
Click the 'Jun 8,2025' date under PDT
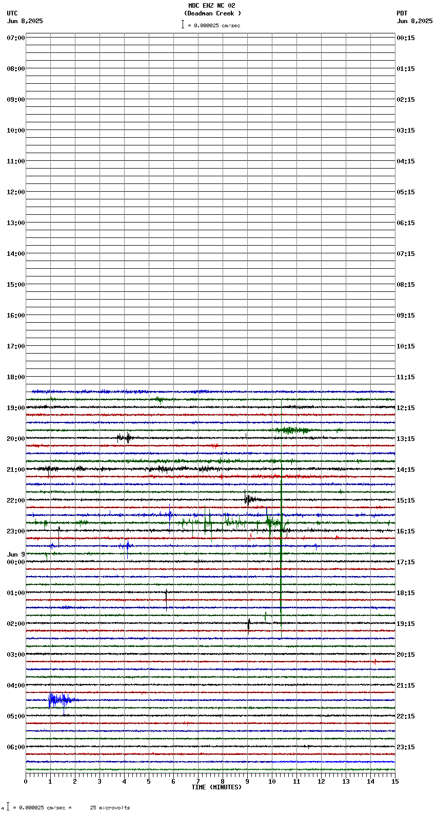click(414, 21)
